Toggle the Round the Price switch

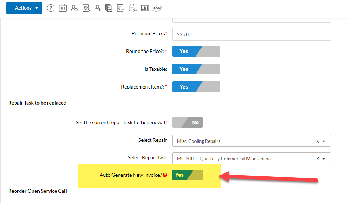pos(196,51)
